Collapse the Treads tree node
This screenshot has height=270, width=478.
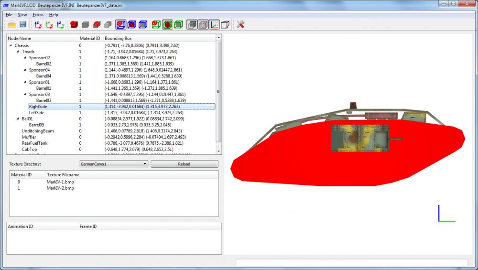[x=18, y=52]
